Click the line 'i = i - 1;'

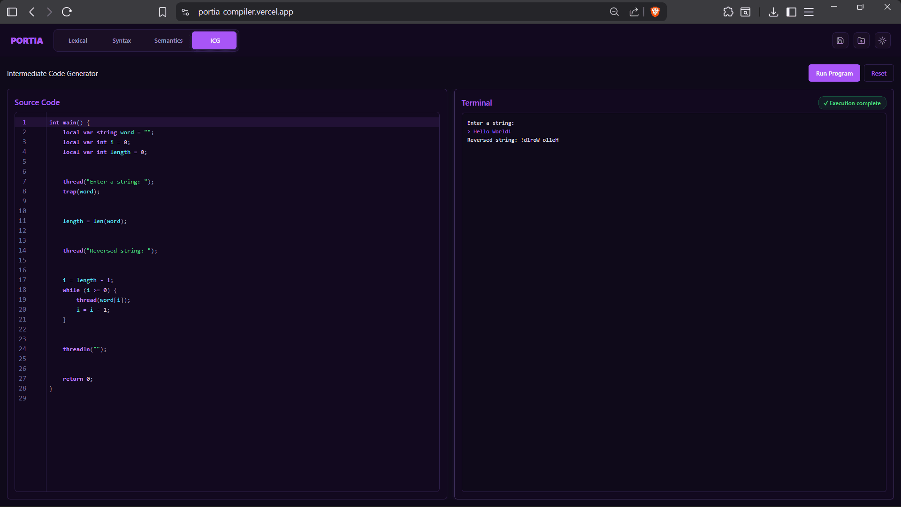pyautogui.click(x=93, y=310)
